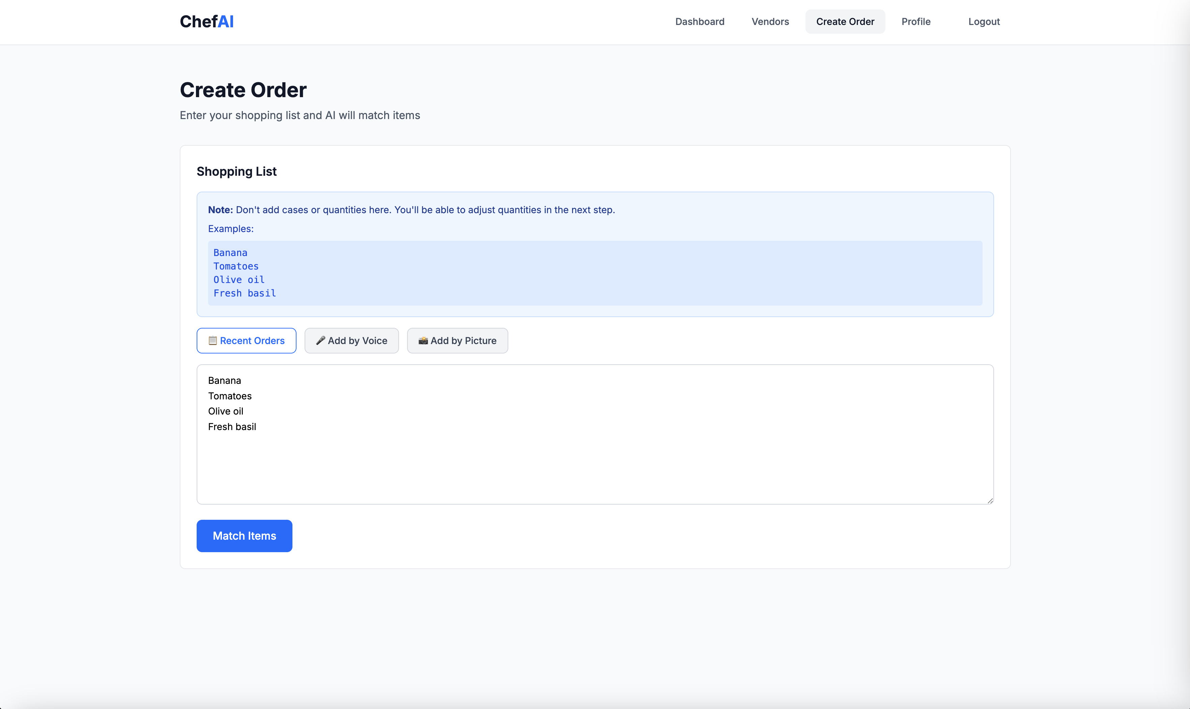This screenshot has width=1190, height=709.
Task: Open the Dashboard page
Action: pyautogui.click(x=699, y=22)
